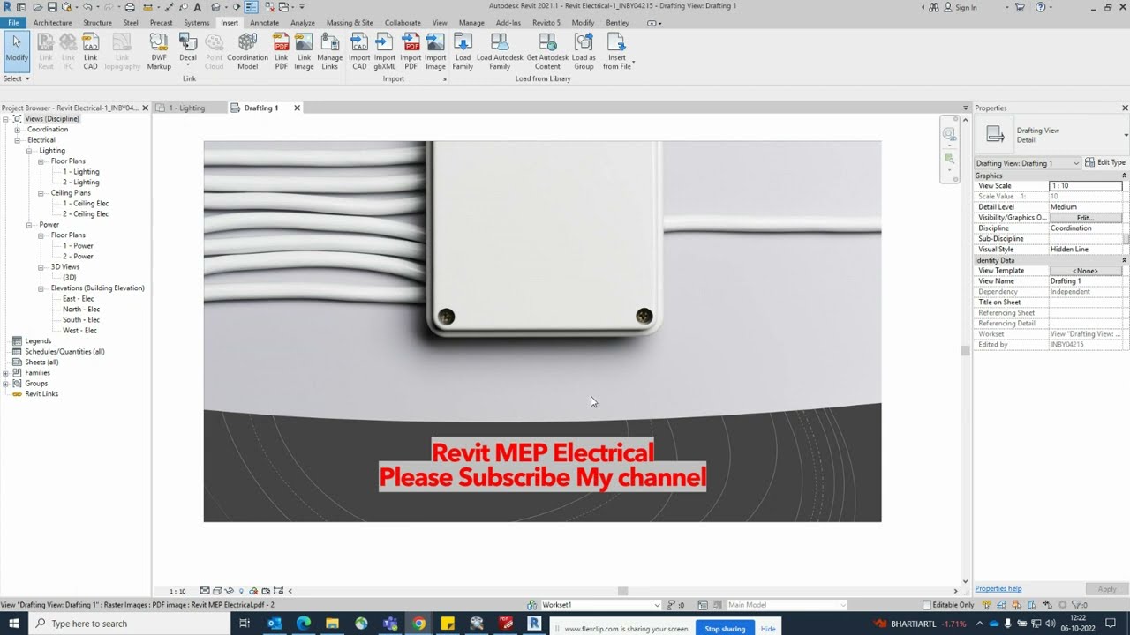Switch to the 1 - Lighting view tab
The image size is (1130, 635).
click(186, 108)
